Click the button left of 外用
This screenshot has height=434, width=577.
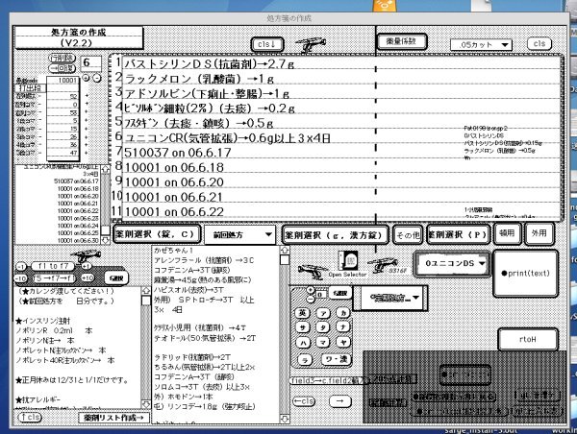tap(507, 233)
